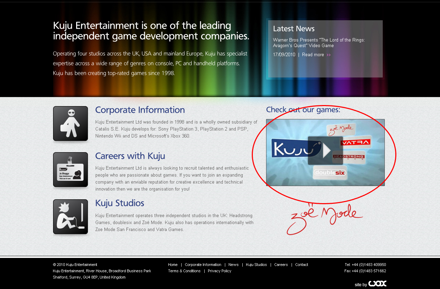Open the Careers with Kuju heading

130,156
